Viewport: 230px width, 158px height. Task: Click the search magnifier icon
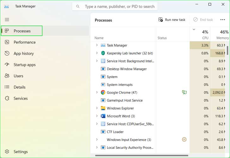click(x=78, y=6)
